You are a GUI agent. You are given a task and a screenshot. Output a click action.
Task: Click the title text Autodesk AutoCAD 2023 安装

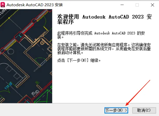click(35, 5)
